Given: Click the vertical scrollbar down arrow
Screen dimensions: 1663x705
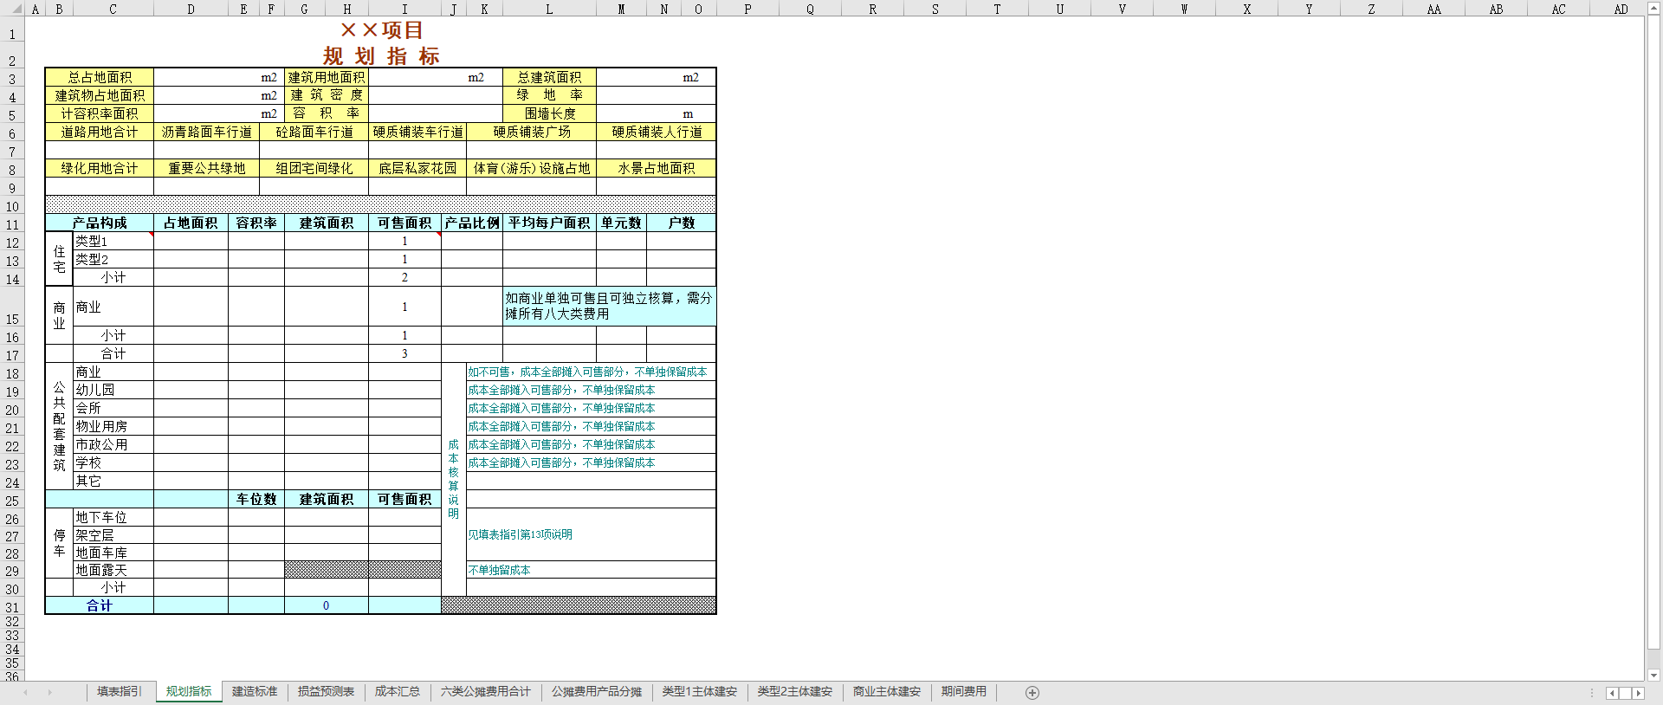Looking at the screenshot, I should [1654, 675].
